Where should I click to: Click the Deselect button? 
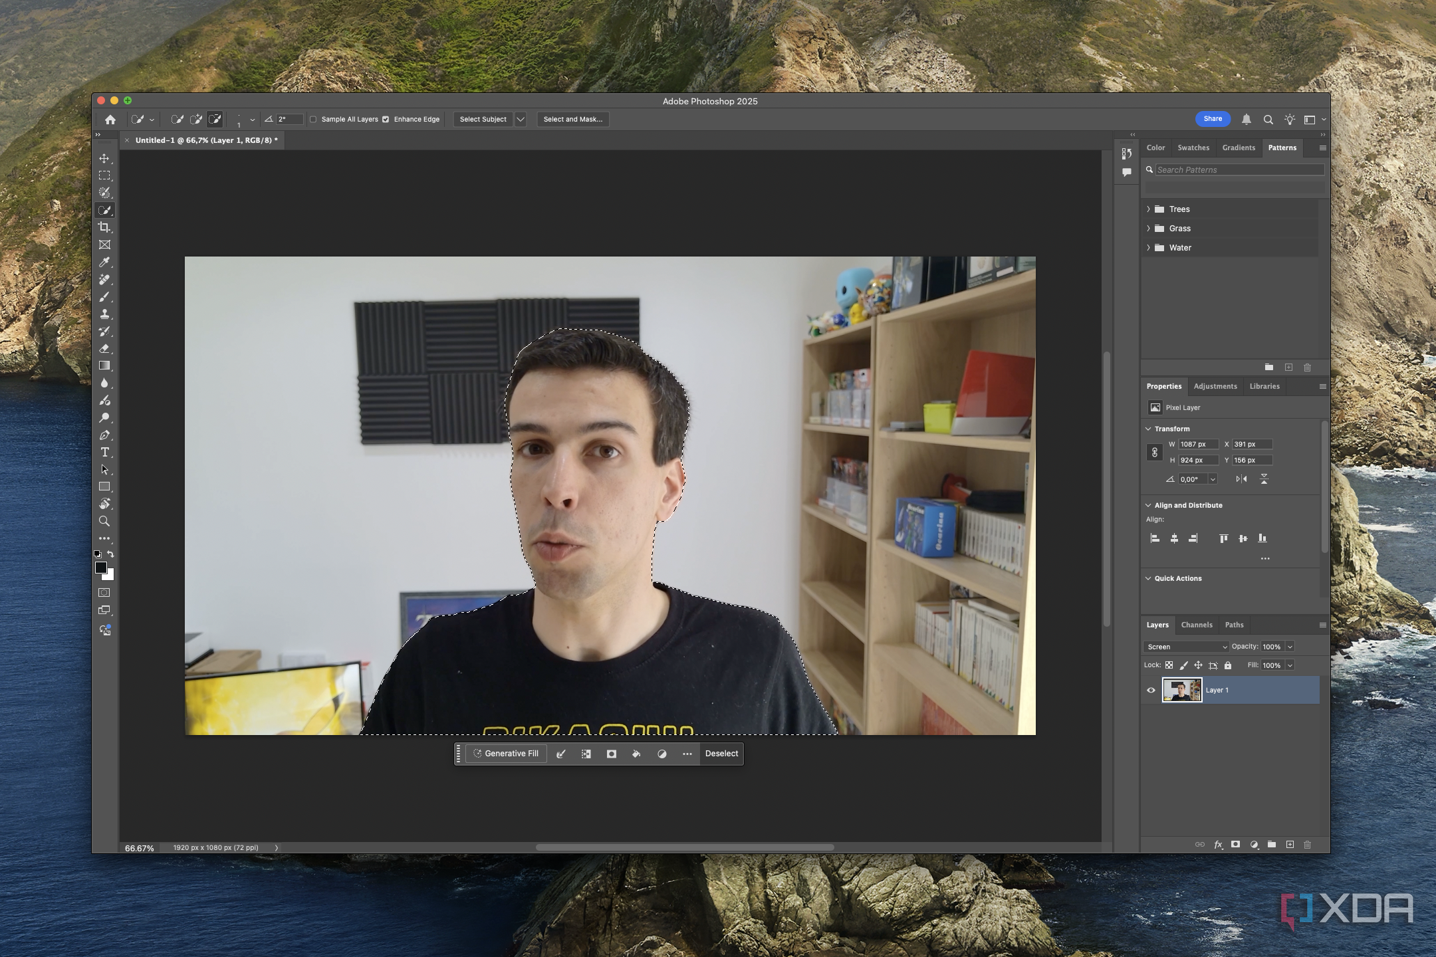coord(721,754)
